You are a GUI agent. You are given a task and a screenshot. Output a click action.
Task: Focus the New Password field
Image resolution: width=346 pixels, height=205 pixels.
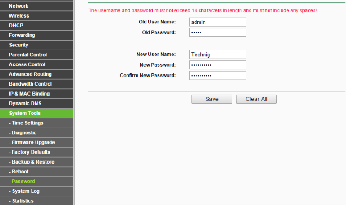point(217,65)
